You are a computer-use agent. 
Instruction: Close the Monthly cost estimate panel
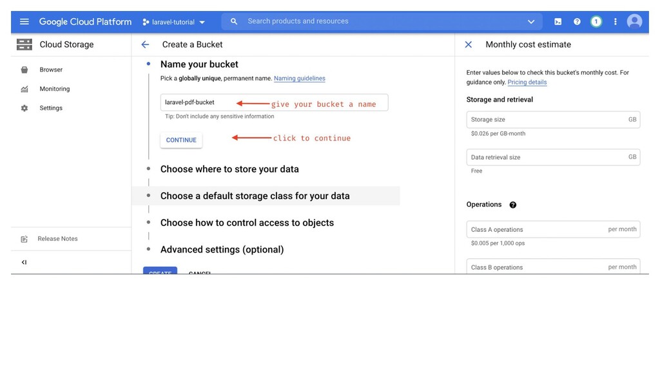pyautogui.click(x=469, y=44)
